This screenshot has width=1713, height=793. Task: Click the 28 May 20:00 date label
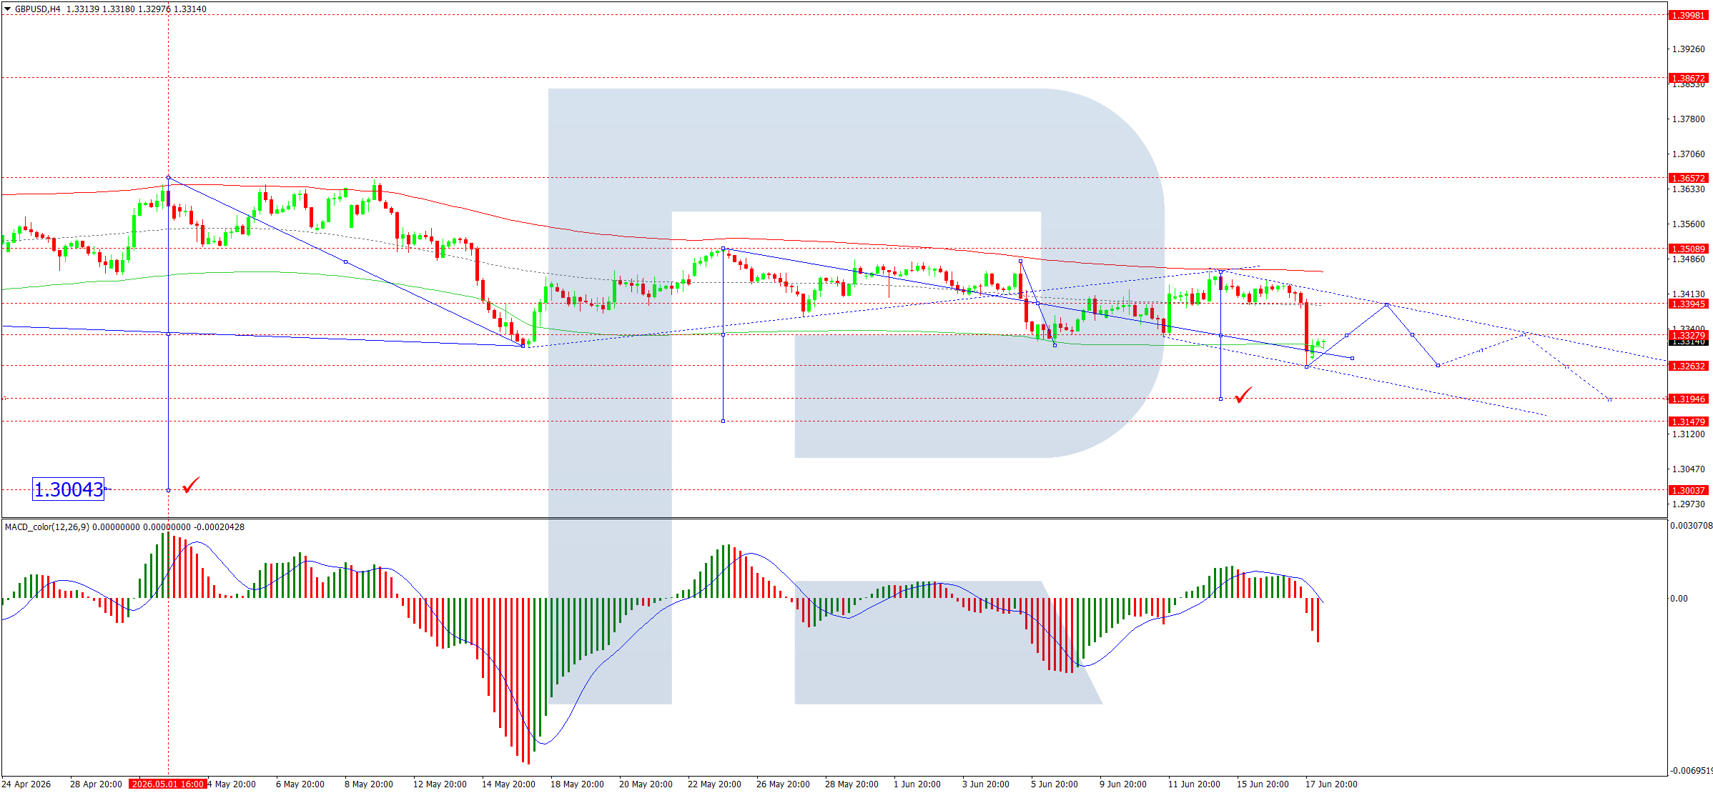pos(851,784)
